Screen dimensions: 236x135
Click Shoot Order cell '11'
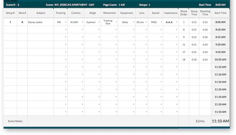point(184,45)
